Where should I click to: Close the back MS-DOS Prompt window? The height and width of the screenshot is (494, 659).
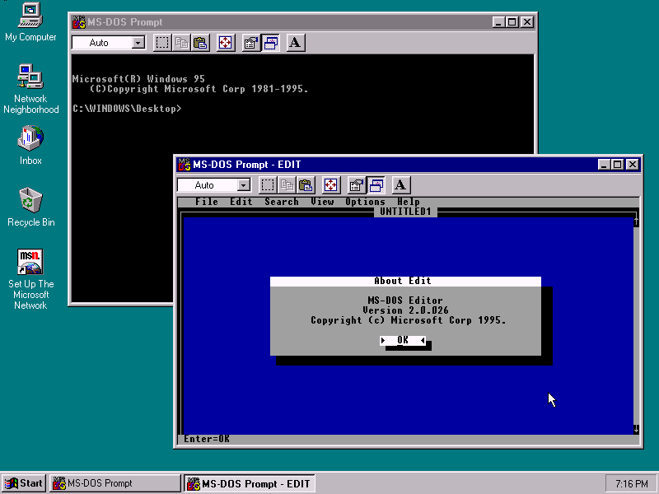526,22
